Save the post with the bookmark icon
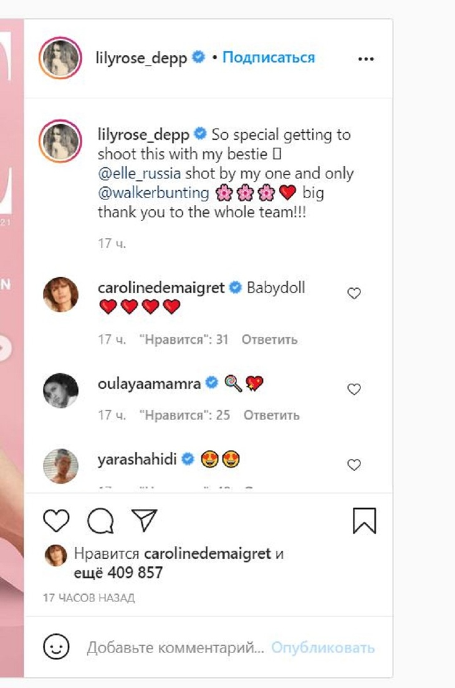This screenshot has width=455, height=688. coord(365,520)
